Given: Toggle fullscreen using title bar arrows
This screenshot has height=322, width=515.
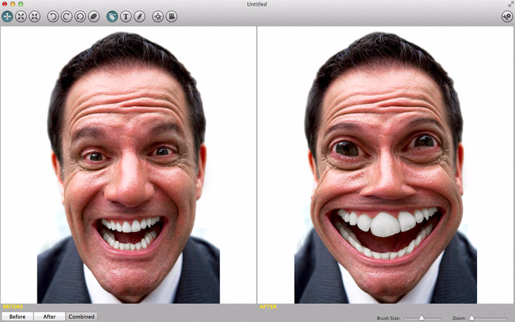Looking at the screenshot, I should click(510, 5).
